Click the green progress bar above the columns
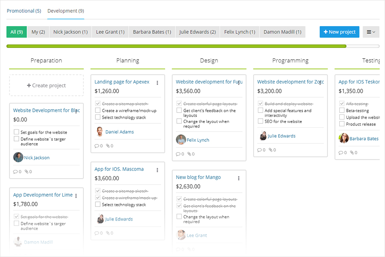The image size is (385, 257). [x=171, y=46]
